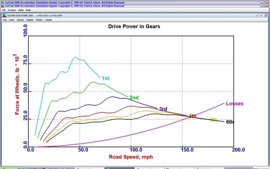Maximize the Suzuki GSX-R1000 plot frame
Screen dimensions: 270x169
click(x=261, y=15)
